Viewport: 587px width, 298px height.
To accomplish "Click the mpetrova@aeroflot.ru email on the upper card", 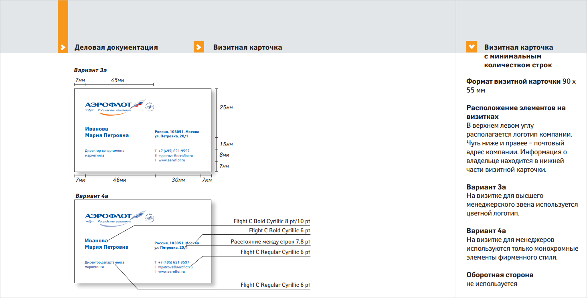I will click(x=176, y=155).
